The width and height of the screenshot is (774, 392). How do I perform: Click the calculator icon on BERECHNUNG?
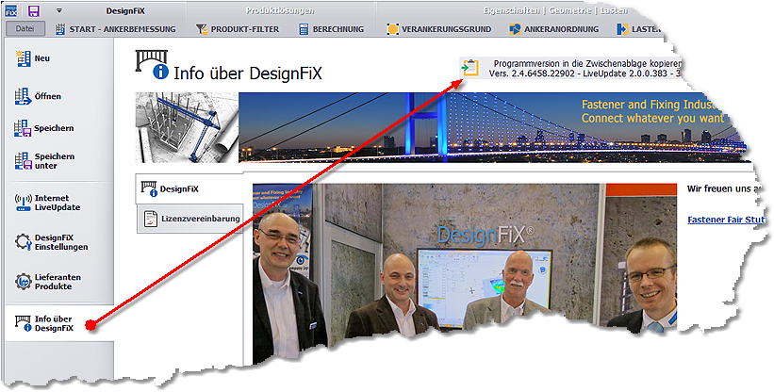(x=305, y=29)
